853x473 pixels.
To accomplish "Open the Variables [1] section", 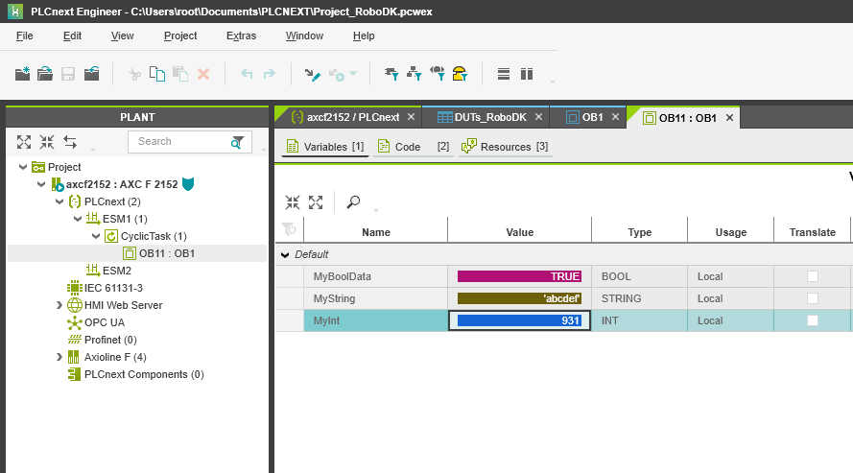I will tap(324, 147).
